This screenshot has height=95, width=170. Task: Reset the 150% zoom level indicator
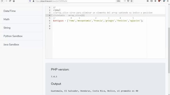tap(118, 1)
